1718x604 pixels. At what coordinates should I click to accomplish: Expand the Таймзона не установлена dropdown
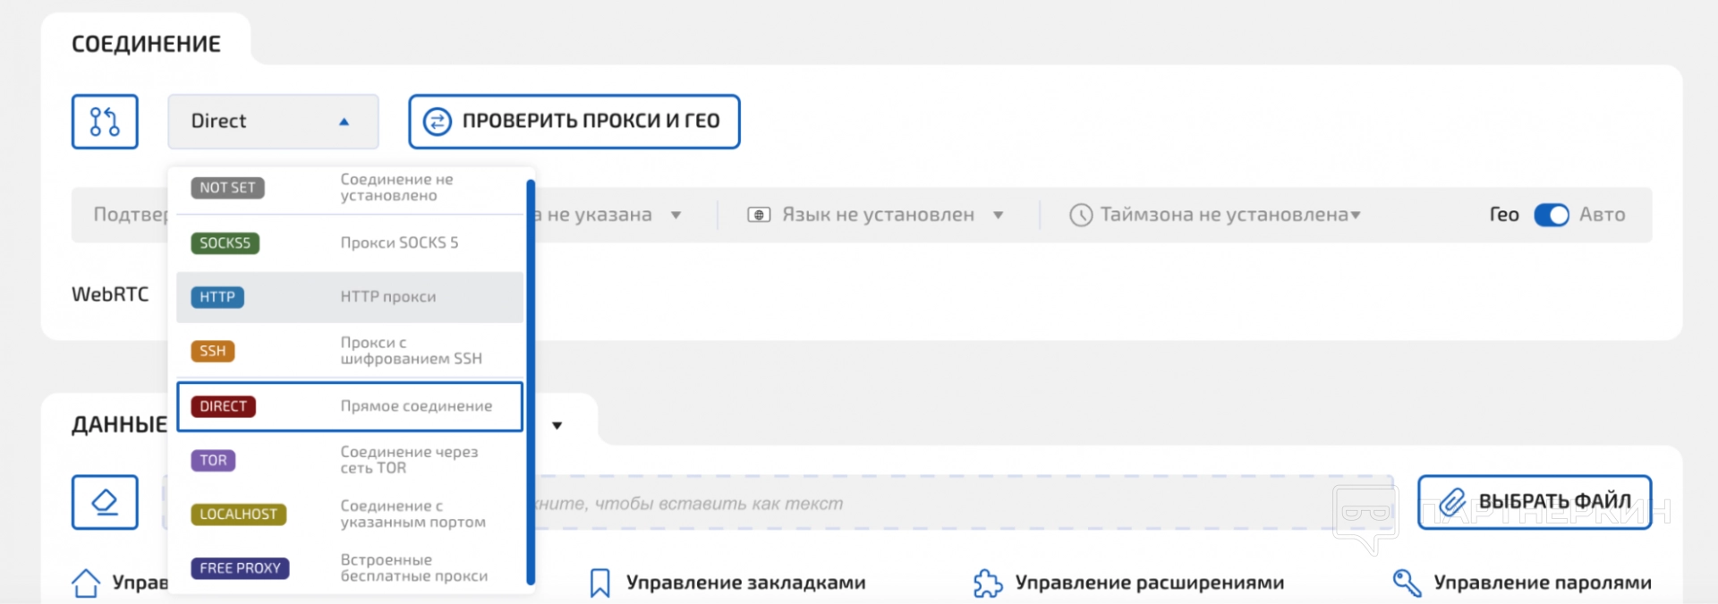(1356, 215)
